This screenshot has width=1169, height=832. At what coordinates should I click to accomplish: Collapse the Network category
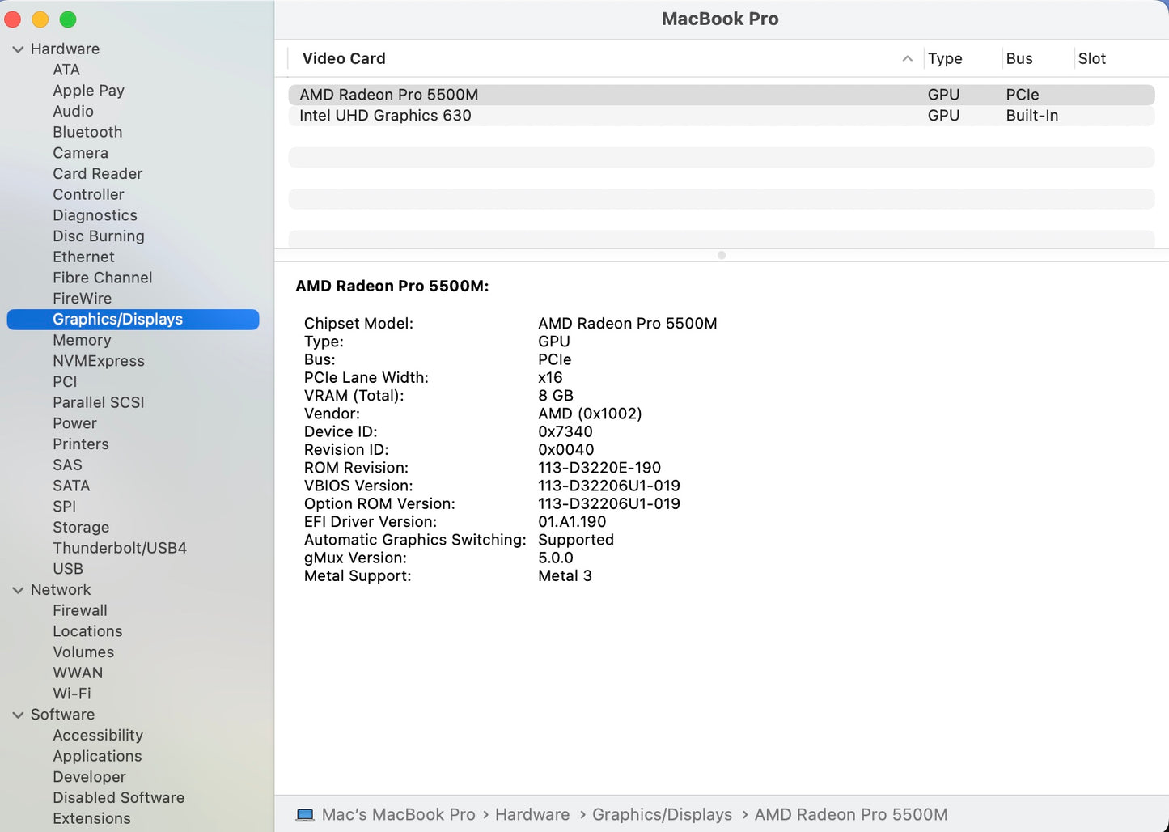[x=18, y=589]
